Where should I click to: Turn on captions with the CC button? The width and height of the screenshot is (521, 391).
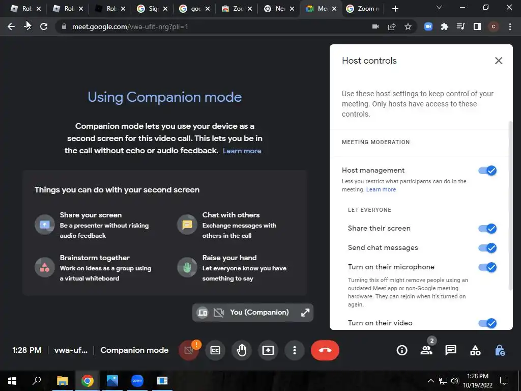pos(215,350)
